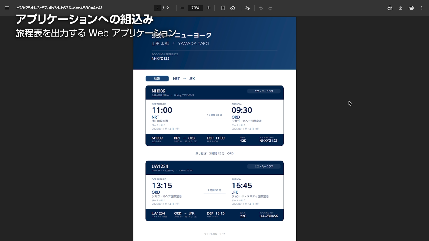The image size is (429, 241).
Task: Click the page number input field
Action: (158, 8)
